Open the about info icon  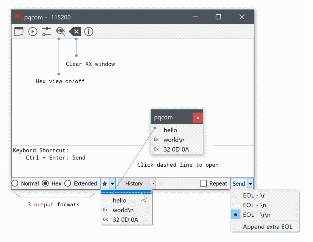pos(89,31)
